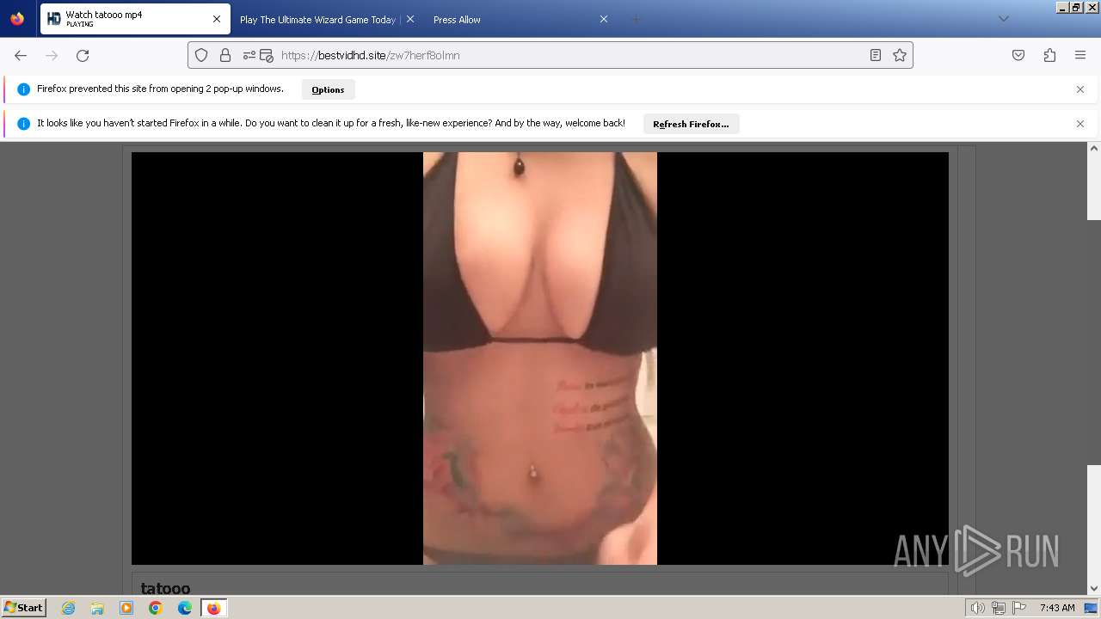Toggle reader view icon
Screen dimensions: 1101x619
point(875,55)
